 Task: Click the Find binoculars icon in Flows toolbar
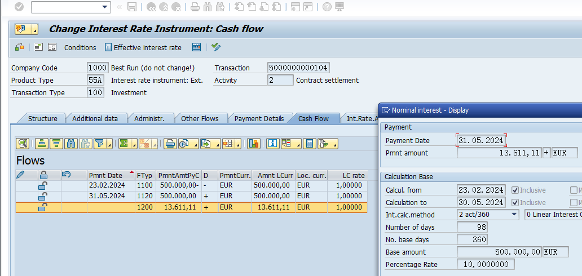[x=71, y=144]
